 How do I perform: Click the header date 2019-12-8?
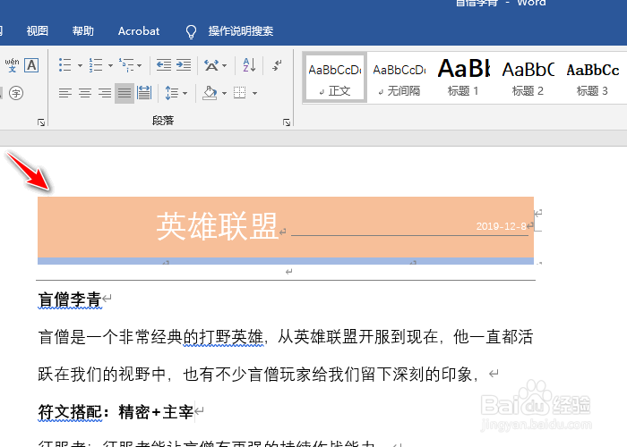[501, 226]
